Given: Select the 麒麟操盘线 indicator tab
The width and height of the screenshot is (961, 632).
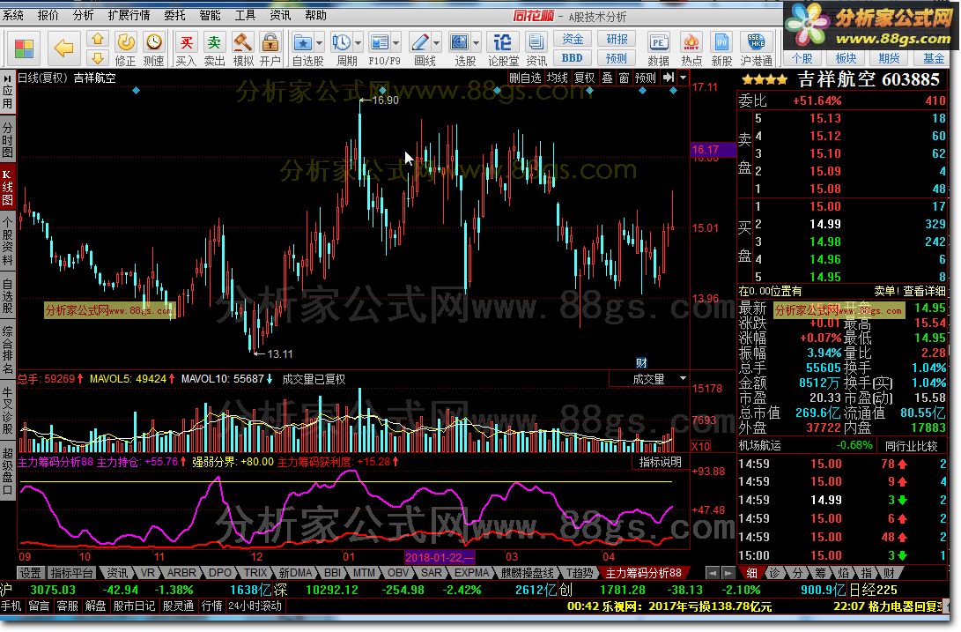Looking at the screenshot, I should point(527,573).
